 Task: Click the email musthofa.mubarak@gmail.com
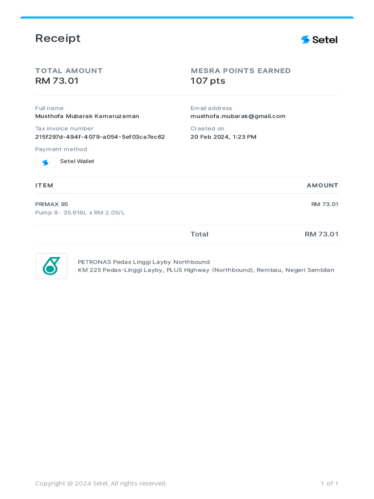[x=238, y=116]
